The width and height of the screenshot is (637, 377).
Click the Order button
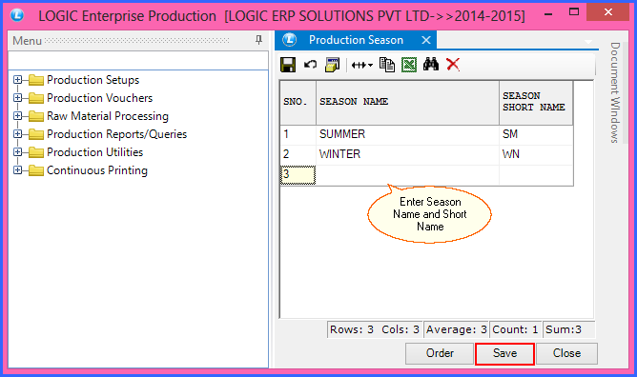pyautogui.click(x=440, y=353)
